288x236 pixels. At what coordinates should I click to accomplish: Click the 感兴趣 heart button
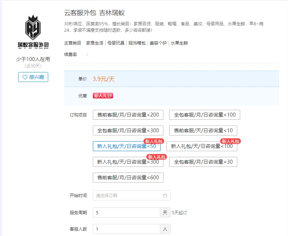click(33, 77)
